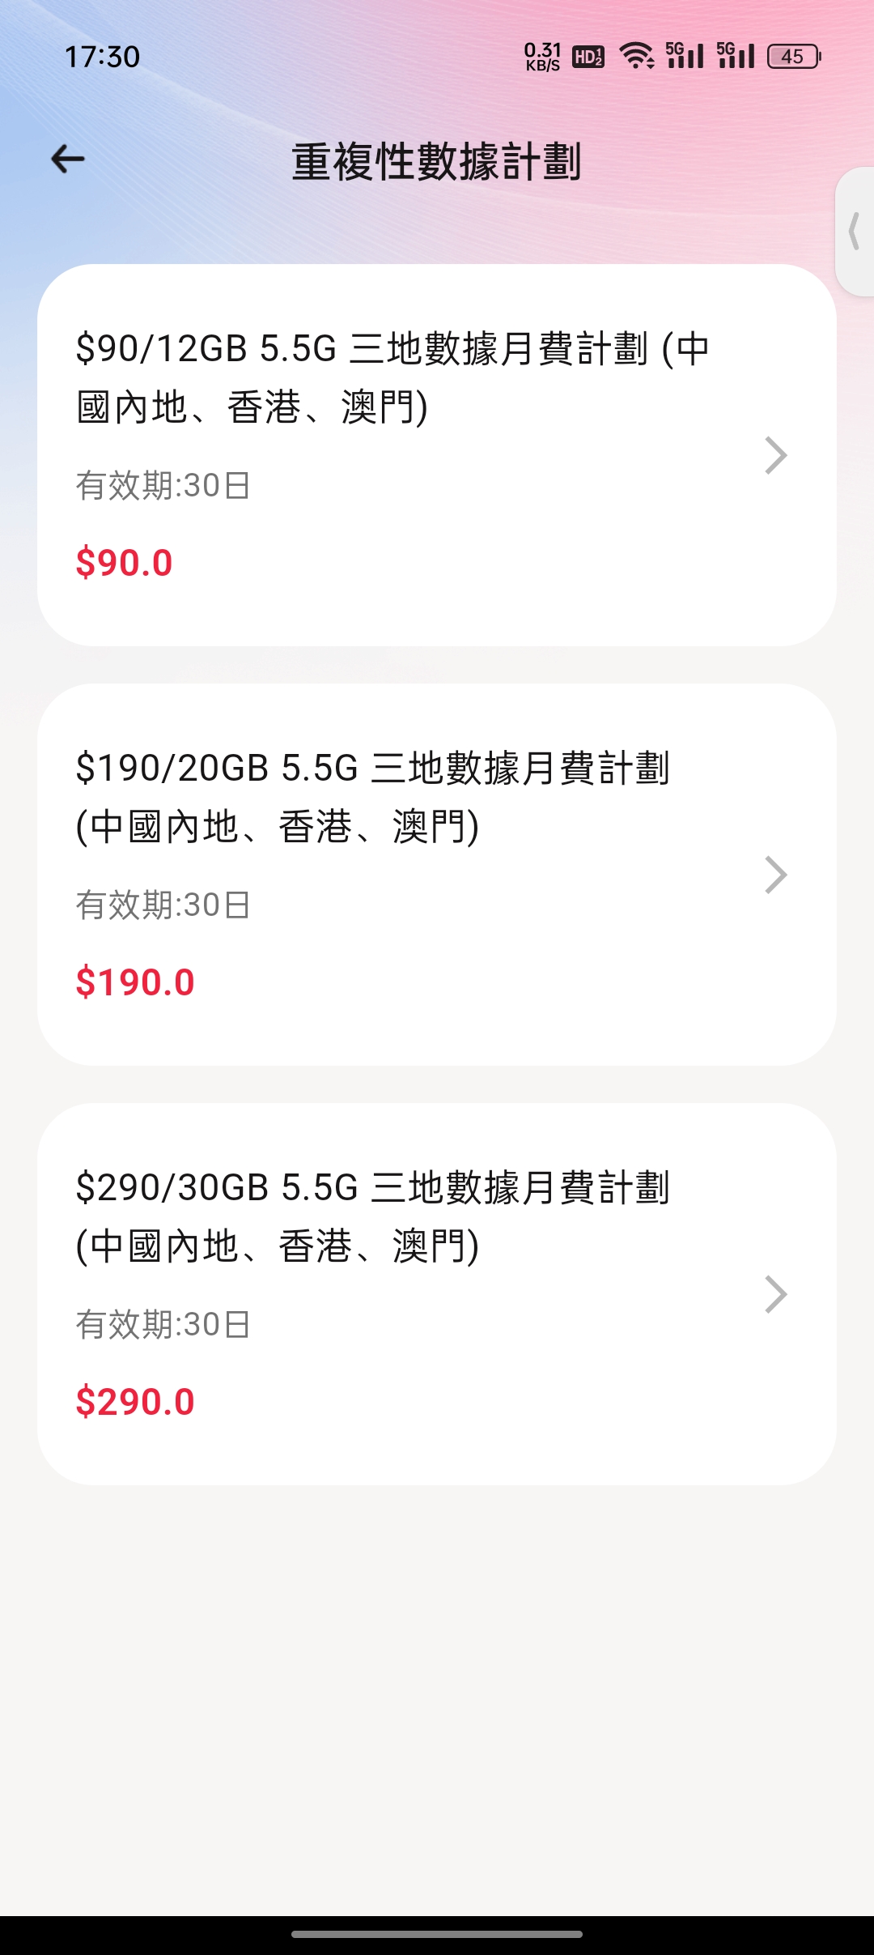Tap the battery level indicator

794,56
